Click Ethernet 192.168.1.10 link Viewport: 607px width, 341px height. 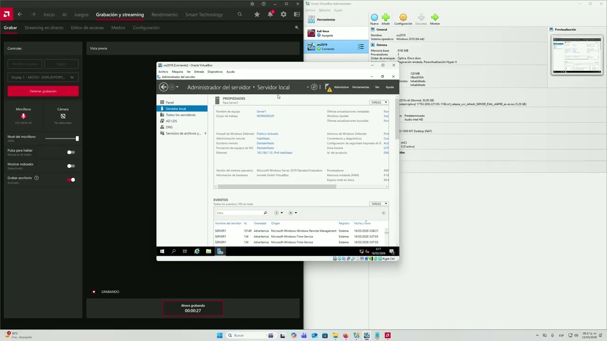[274, 153]
